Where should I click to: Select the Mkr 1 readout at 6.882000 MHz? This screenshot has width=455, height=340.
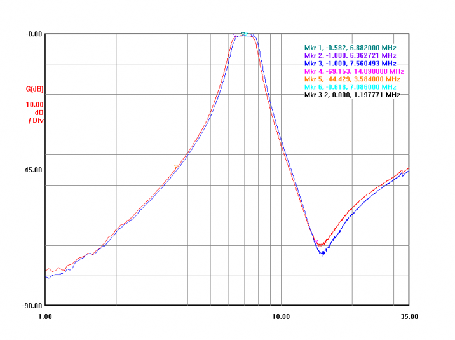(350, 48)
